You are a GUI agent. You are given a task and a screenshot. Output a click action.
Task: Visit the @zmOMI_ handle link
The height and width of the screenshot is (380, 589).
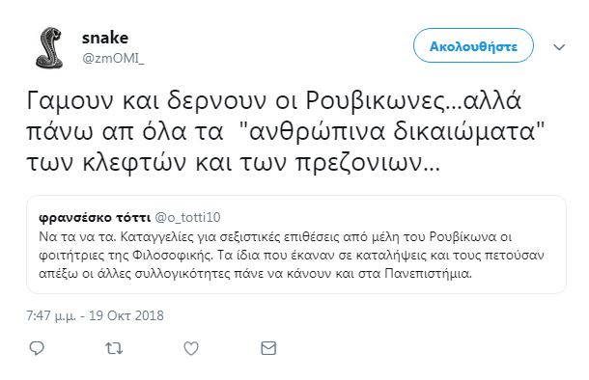113,59
